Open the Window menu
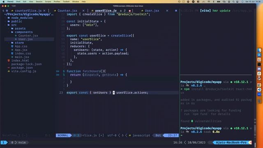The width and height of the screenshot is (263, 148). point(76,2)
